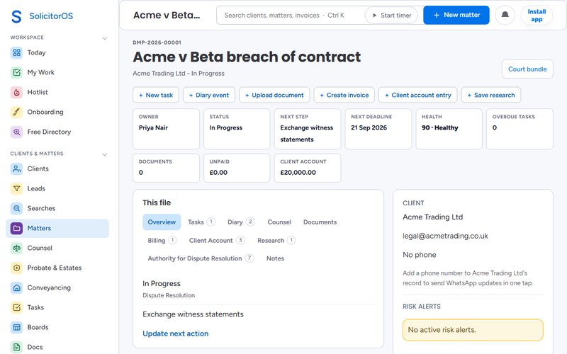Open the Counsel tab in This file
The width and height of the screenshot is (567, 354).
279,222
